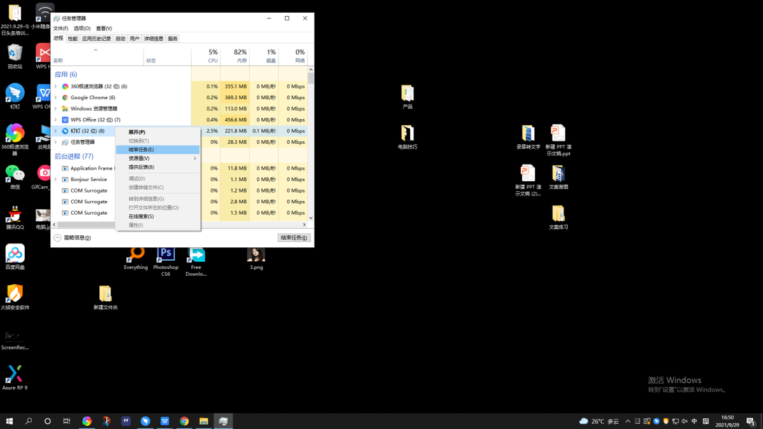The image size is (763, 429).
Task: Select the 回收站 desktop icon
Action: click(x=15, y=57)
